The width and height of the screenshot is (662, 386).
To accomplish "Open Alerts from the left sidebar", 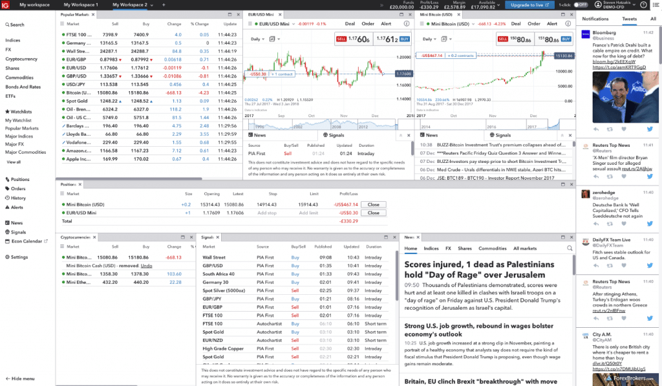I will click(x=17, y=208).
